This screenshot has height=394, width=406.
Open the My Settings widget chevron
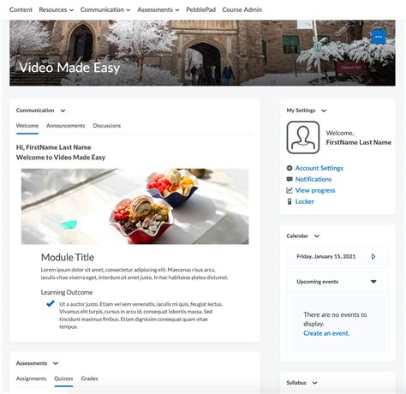pyautogui.click(x=324, y=110)
